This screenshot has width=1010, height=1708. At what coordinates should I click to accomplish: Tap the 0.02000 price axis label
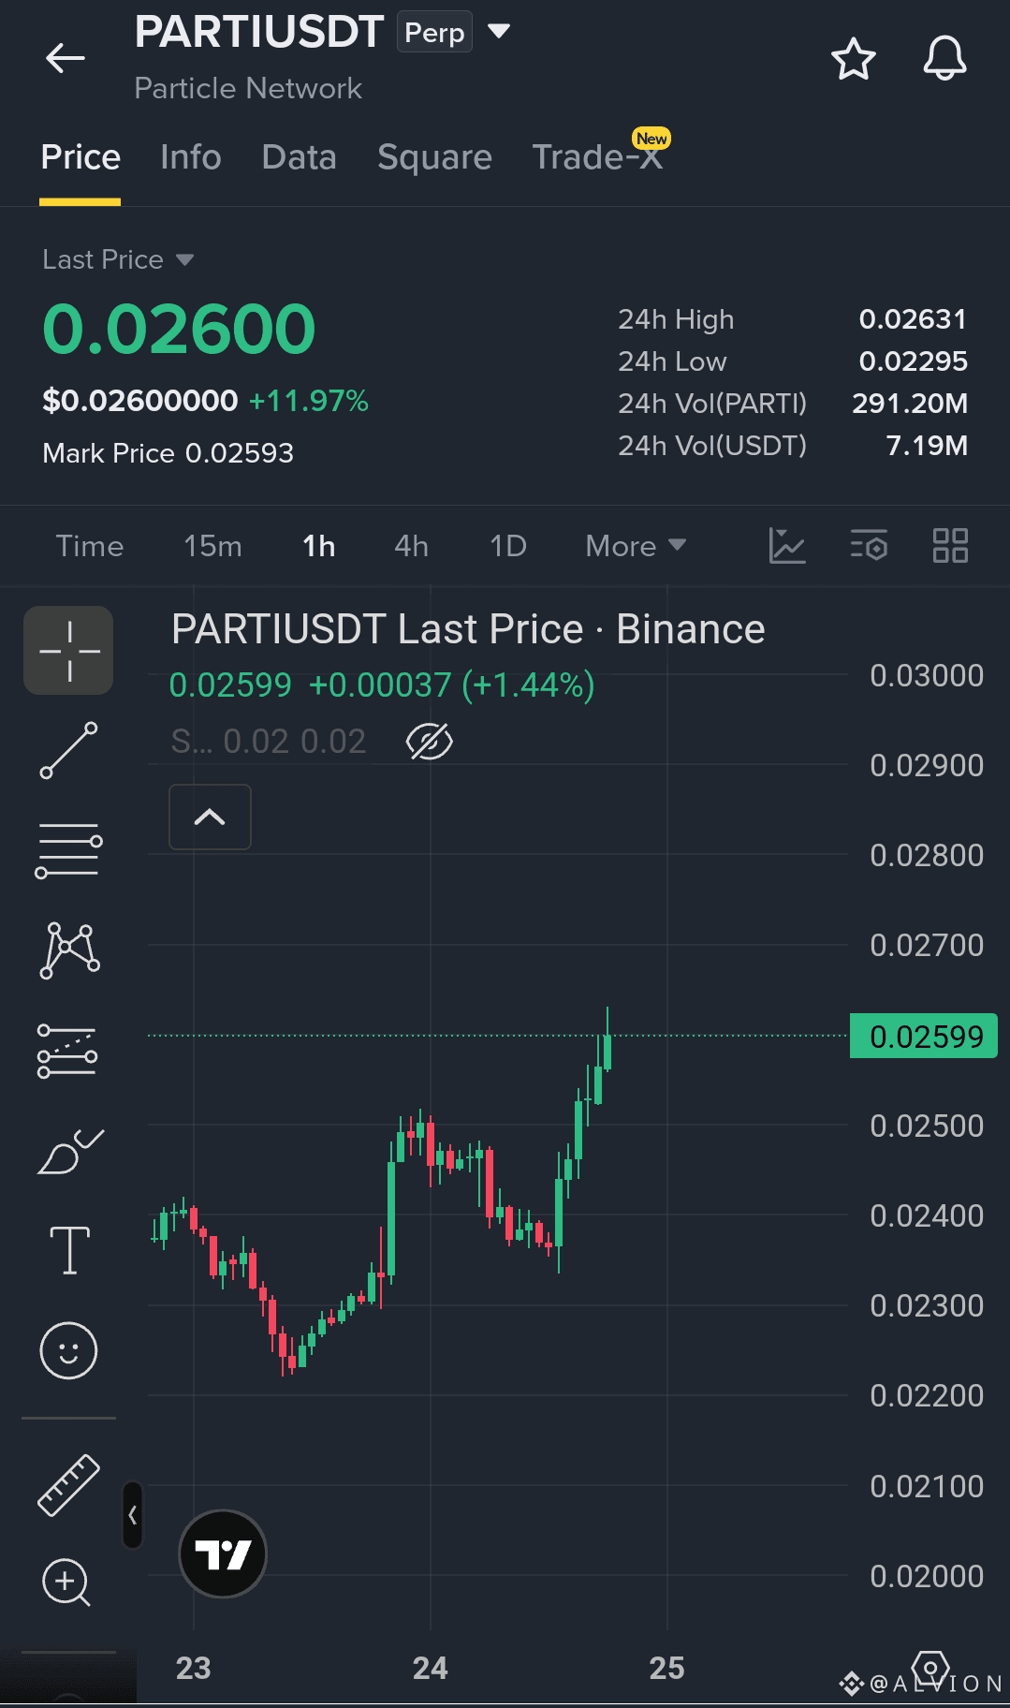(927, 1576)
